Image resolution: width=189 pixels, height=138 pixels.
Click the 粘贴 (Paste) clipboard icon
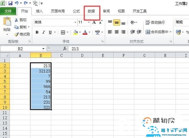pyautogui.click(x=7, y=21)
